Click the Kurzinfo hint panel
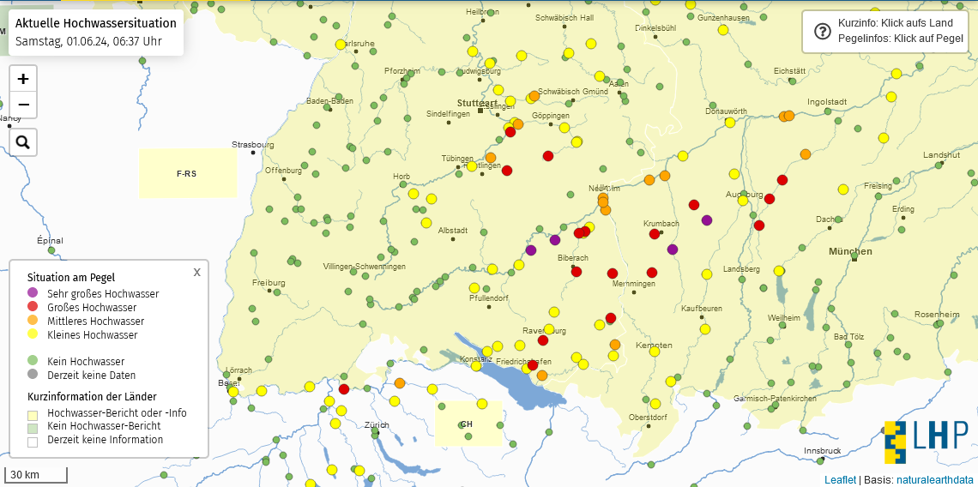The width and height of the screenshot is (978, 487). click(x=885, y=31)
